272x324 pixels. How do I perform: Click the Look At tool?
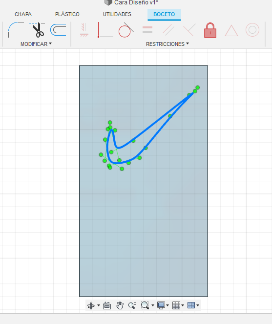click(x=107, y=305)
